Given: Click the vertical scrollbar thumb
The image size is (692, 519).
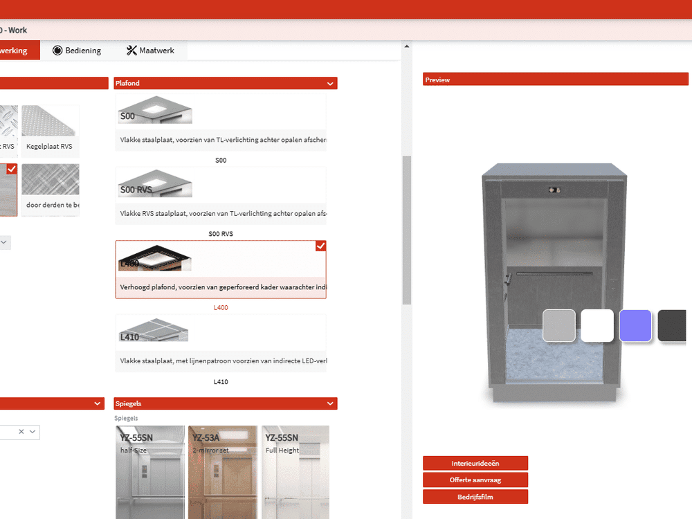Looking at the screenshot, I should [406, 230].
